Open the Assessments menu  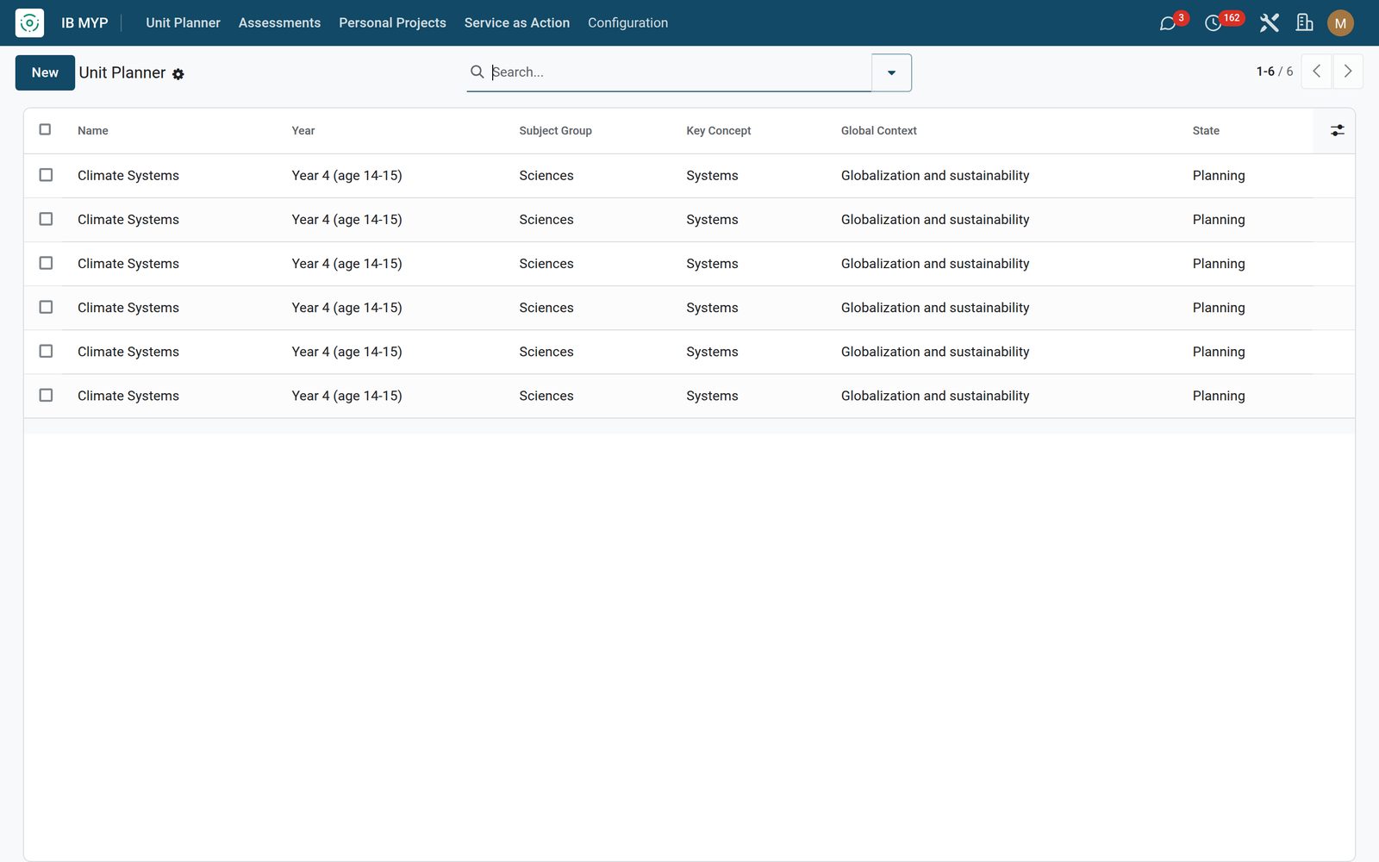pyautogui.click(x=279, y=23)
